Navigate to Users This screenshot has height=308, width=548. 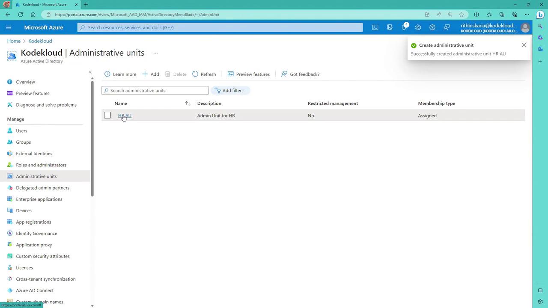pyautogui.click(x=21, y=130)
